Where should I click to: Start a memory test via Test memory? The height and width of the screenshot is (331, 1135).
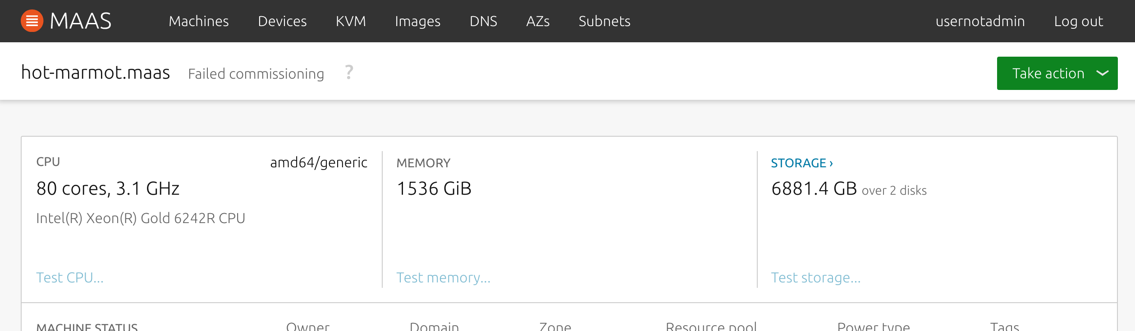click(x=443, y=277)
